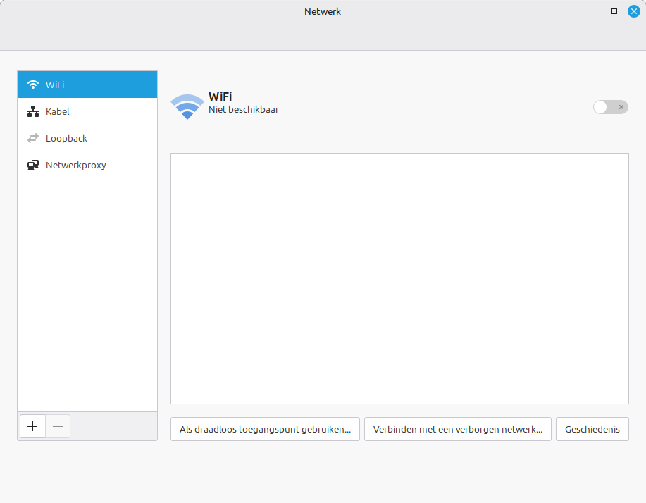Switch to the Loopback section
The width and height of the screenshot is (646, 503).
tap(66, 138)
